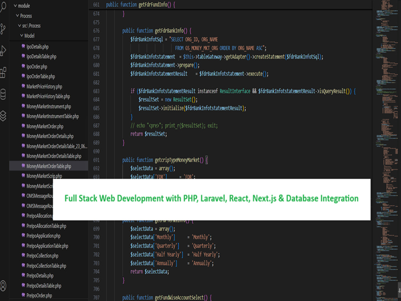Collapse the module folder
Viewport: 401px width, 301px height.
(x=22, y=6)
